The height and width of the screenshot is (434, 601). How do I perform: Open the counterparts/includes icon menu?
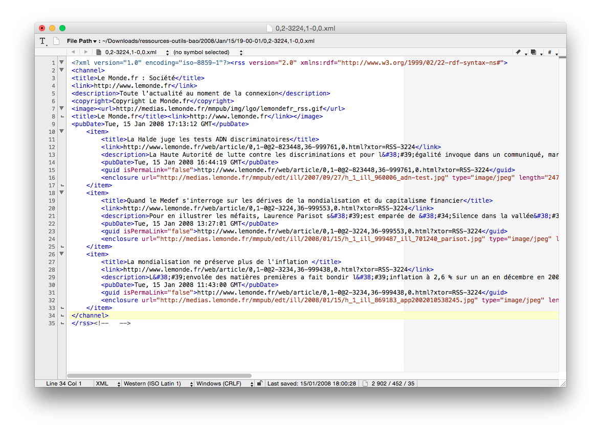pos(535,52)
